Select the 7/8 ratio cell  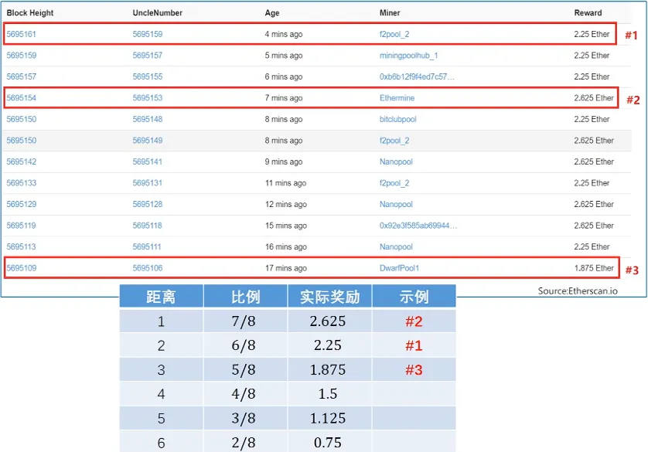click(246, 321)
